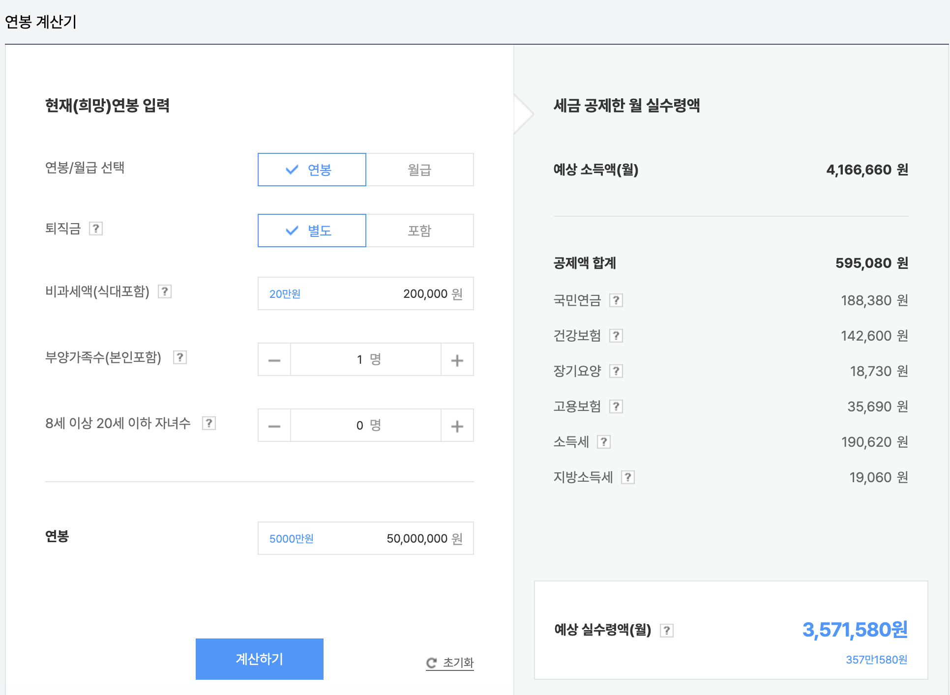Click the 공제액 합계 label
The image size is (950, 695).
click(x=585, y=263)
